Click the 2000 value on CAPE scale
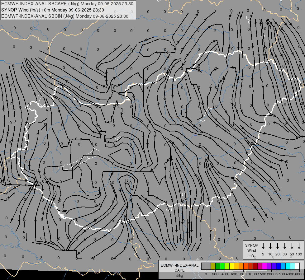 [271, 274]
